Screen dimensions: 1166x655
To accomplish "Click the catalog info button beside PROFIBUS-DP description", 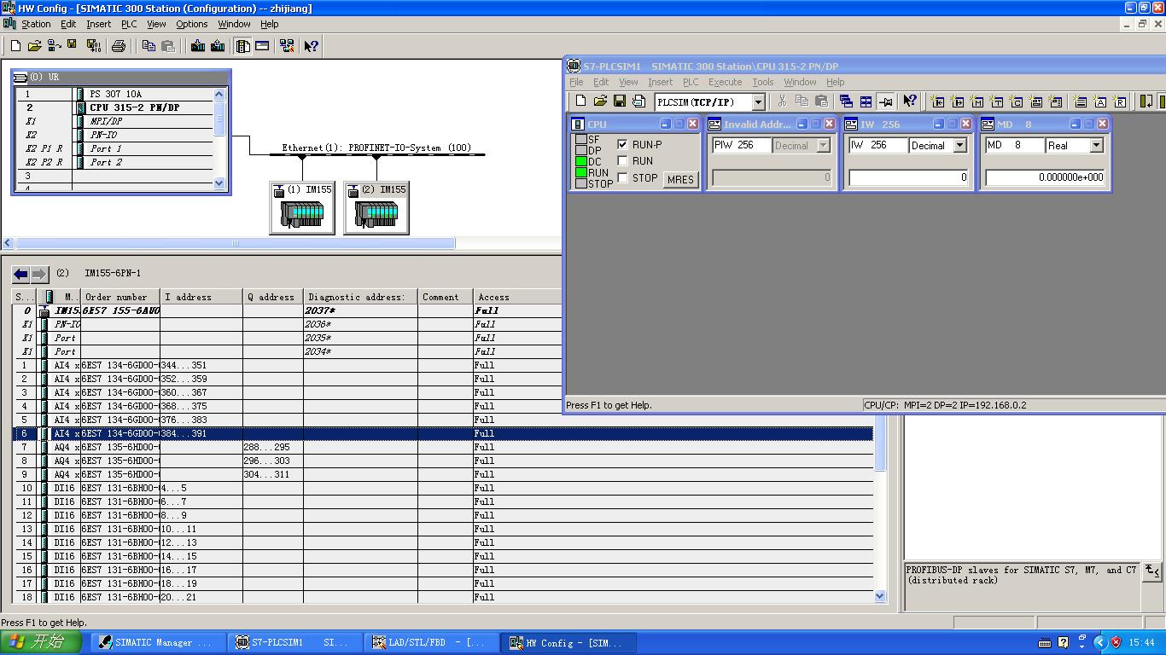I will [1151, 571].
